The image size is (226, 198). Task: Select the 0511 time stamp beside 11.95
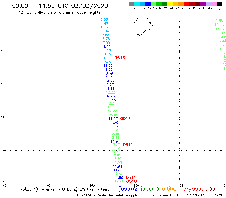[x=131, y=178]
